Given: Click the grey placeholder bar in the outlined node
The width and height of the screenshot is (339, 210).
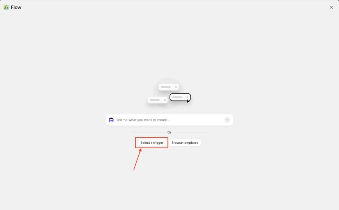Looking at the screenshot, I should click(177, 97).
